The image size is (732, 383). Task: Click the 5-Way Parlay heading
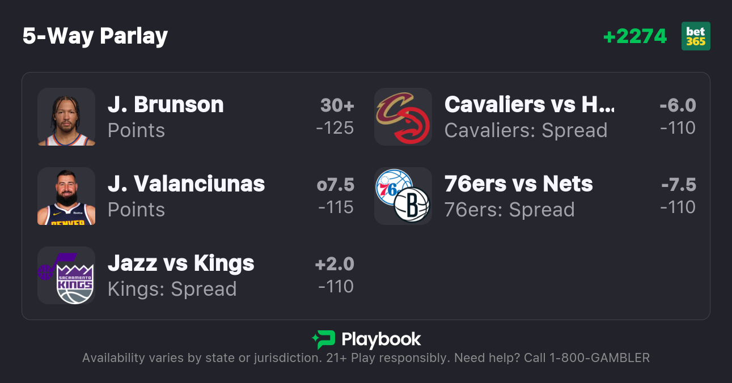pyautogui.click(x=95, y=36)
